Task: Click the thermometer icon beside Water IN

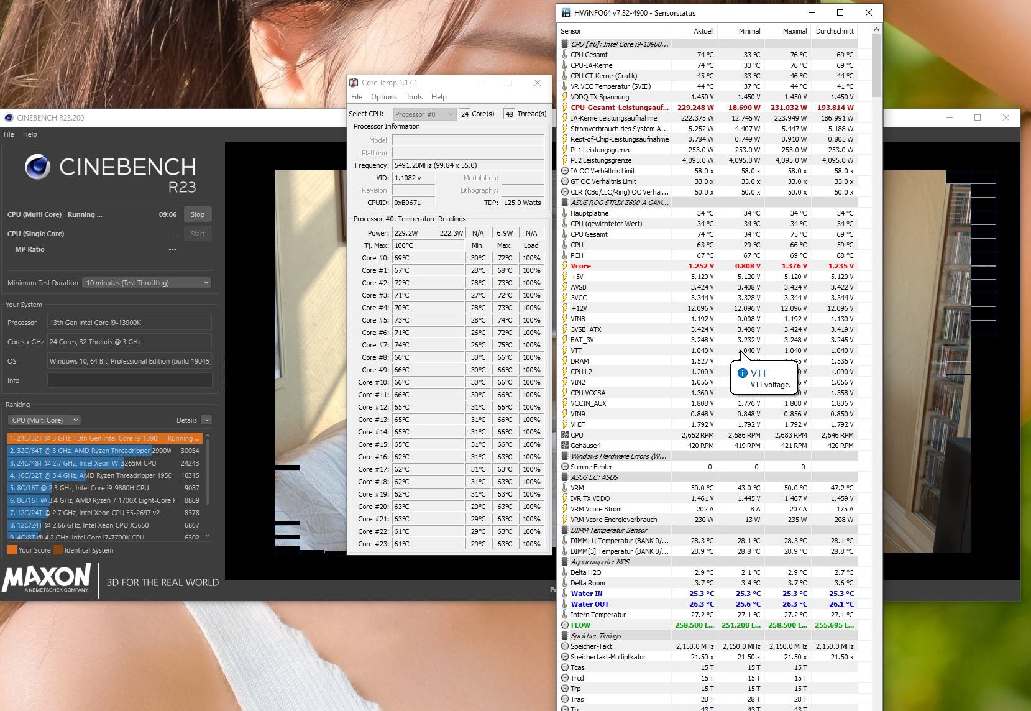Action: (565, 594)
